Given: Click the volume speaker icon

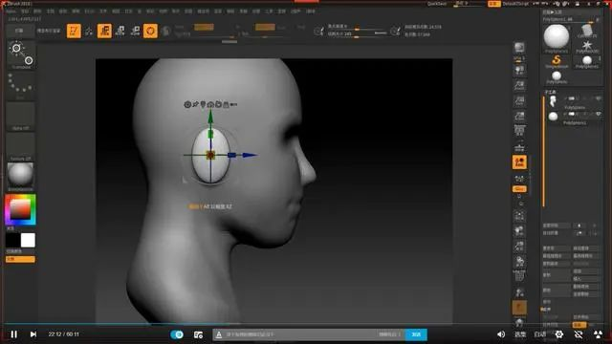Looking at the screenshot, I should click(x=501, y=334).
